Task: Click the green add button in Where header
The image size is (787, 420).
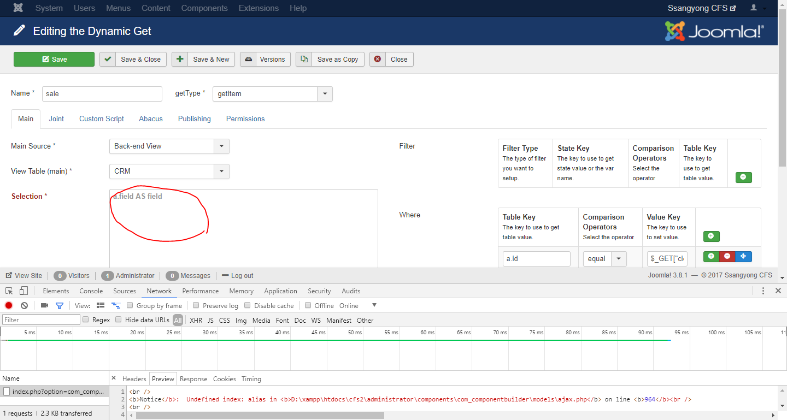Action: pyautogui.click(x=711, y=236)
